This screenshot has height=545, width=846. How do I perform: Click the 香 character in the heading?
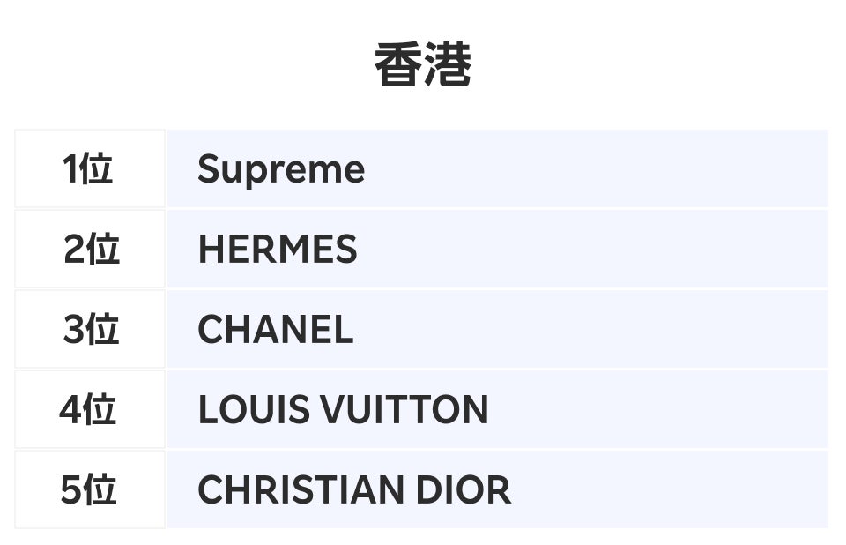[398, 65]
